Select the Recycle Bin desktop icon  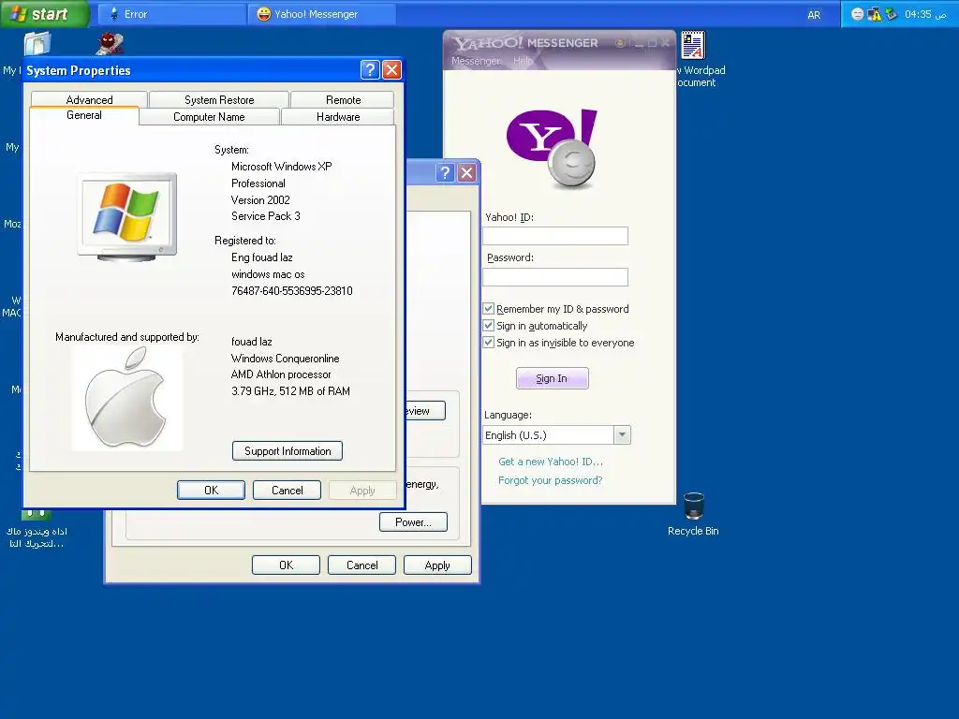693,514
